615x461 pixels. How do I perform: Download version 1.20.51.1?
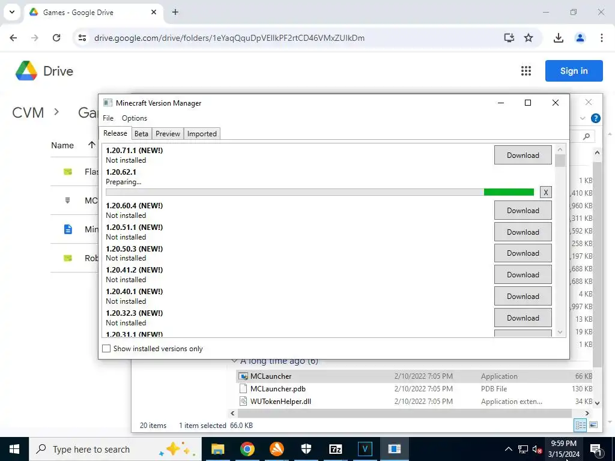click(x=523, y=232)
